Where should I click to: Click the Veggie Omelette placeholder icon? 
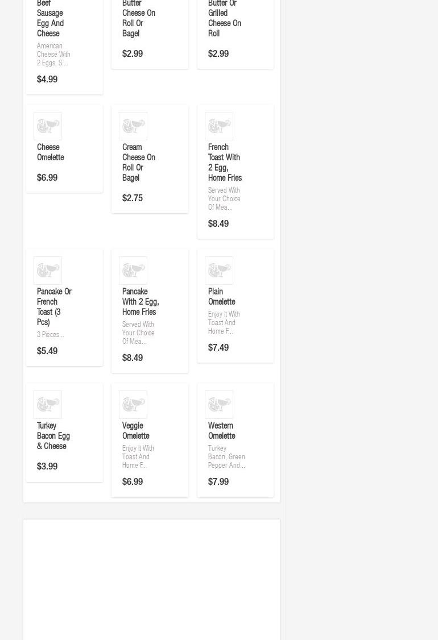[133, 405]
